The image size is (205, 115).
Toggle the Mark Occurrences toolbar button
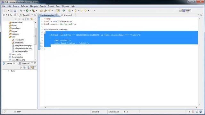(x=58, y=11)
